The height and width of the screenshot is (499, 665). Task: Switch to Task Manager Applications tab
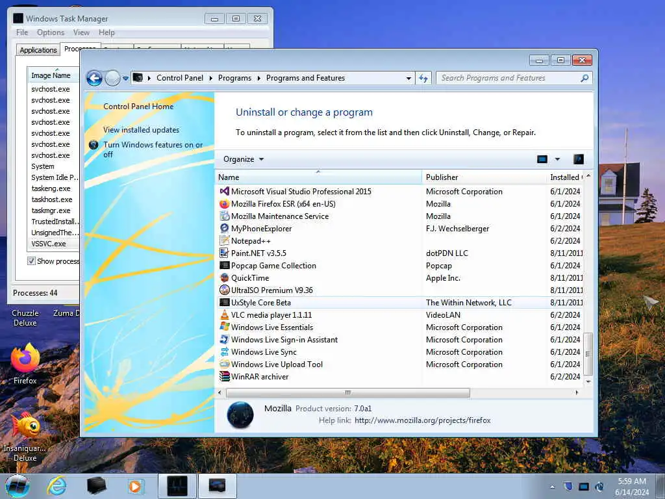(38, 50)
